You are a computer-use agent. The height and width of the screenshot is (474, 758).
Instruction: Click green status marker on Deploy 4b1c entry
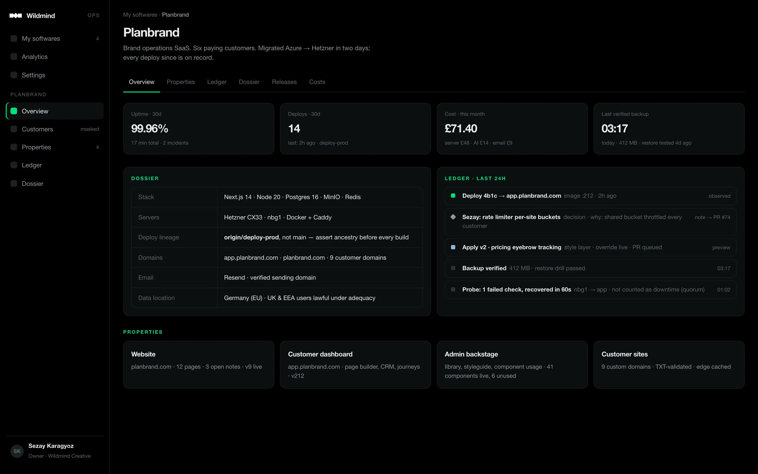(453, 196)
